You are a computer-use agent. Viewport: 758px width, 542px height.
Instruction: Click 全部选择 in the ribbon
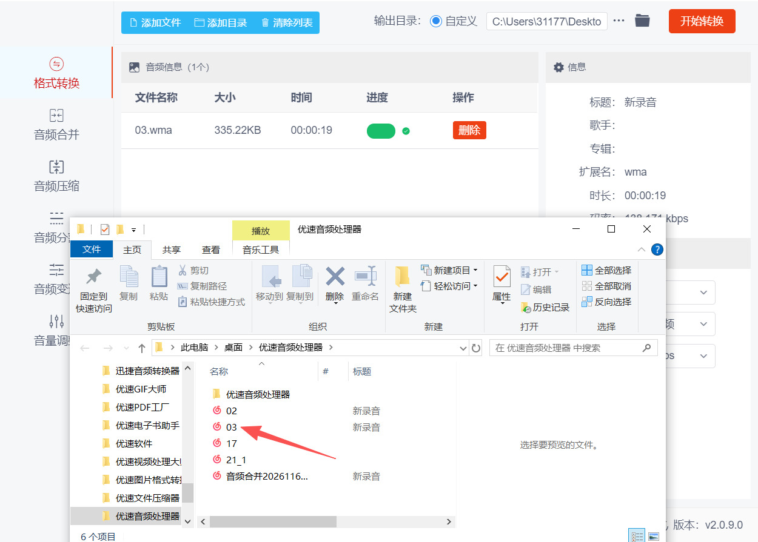click(x=606, y=270)
